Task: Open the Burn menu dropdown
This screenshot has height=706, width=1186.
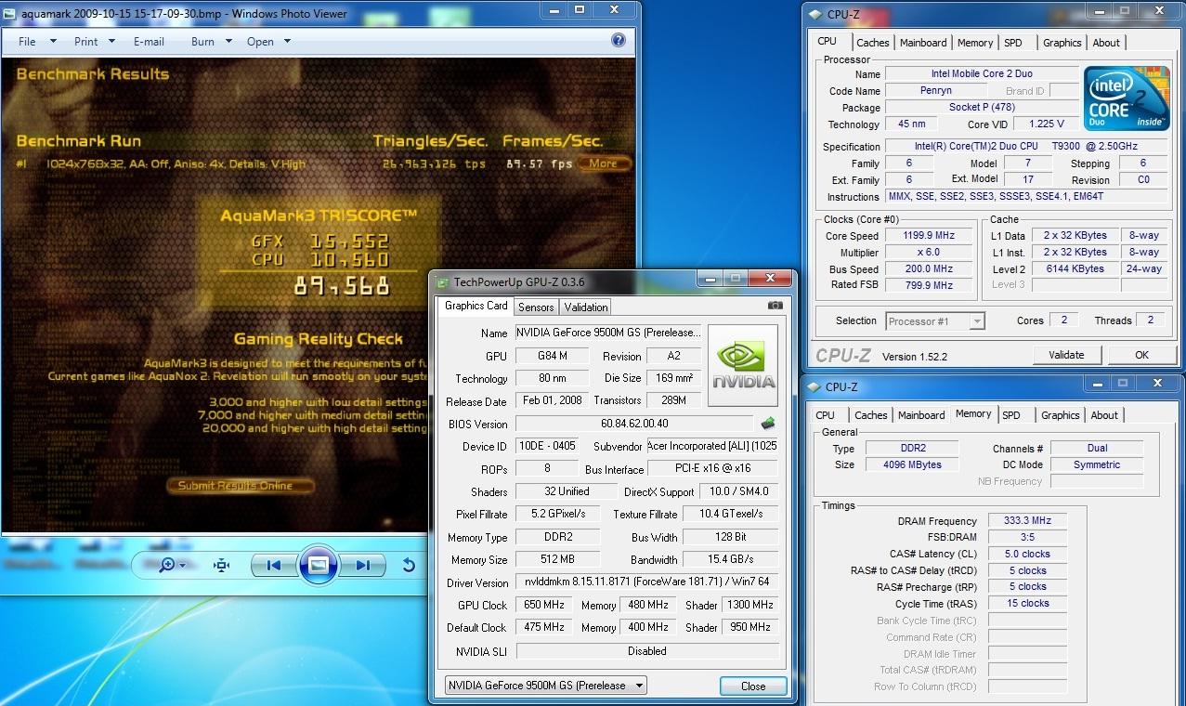Action: coord(211,42)
